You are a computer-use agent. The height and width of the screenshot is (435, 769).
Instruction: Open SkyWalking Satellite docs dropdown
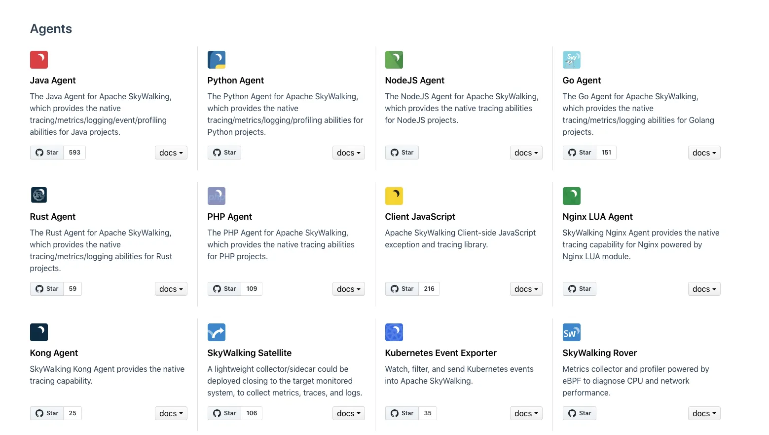point(349,413)
